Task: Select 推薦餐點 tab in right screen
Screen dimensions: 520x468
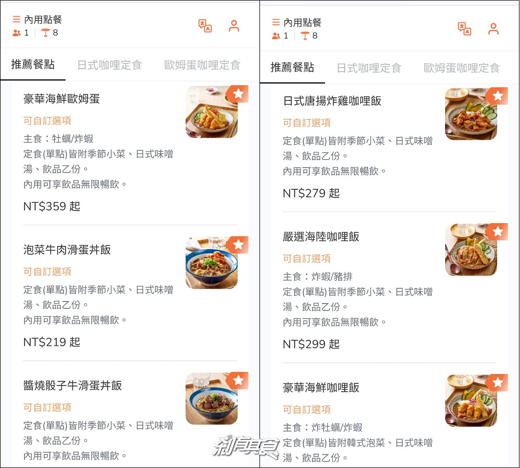Action: pos(292,67)
